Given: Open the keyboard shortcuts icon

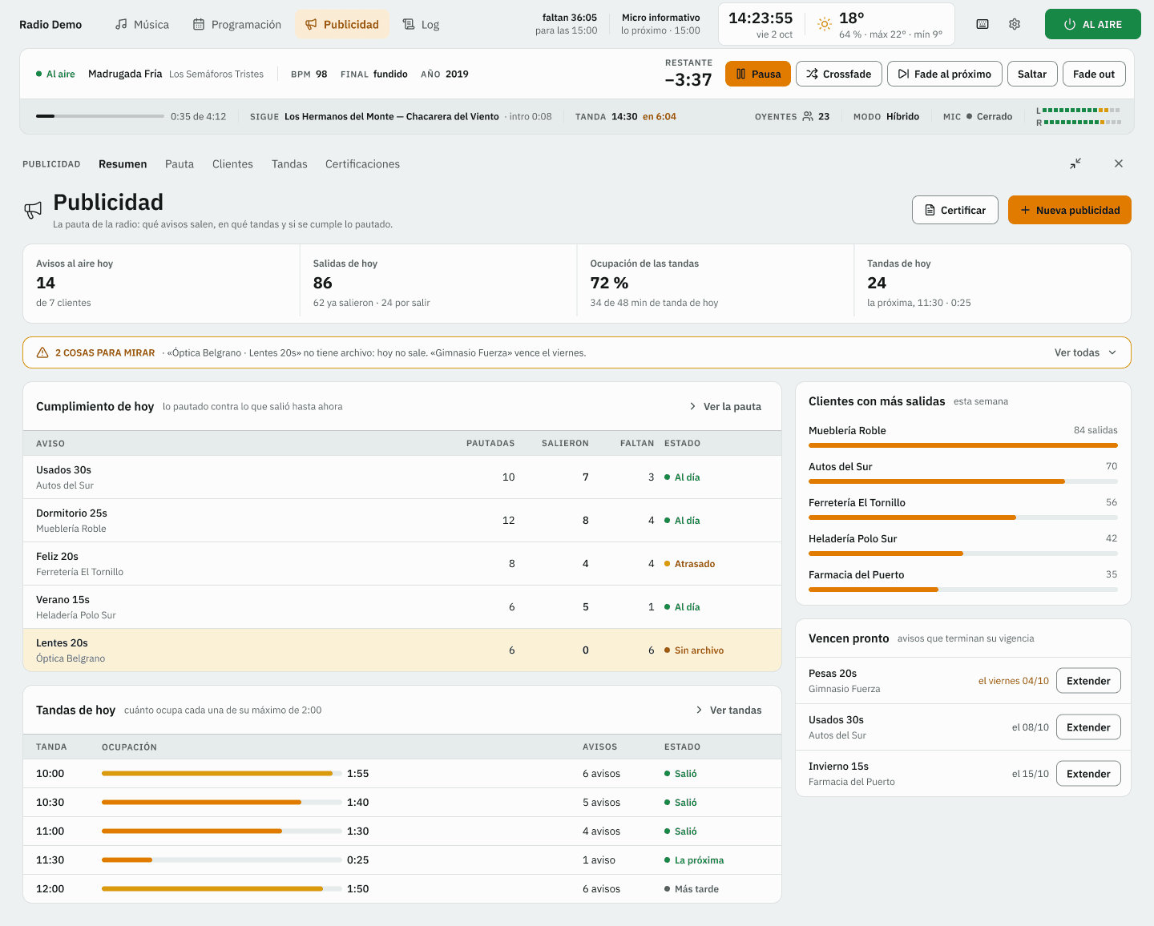Looking at the screenshot, I should pyautogui.click(x=983, y=24).
